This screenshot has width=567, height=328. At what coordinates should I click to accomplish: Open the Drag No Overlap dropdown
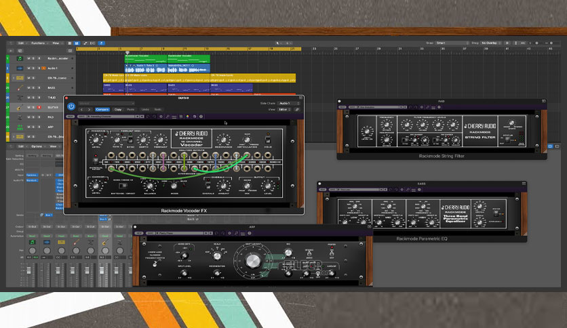click(491, 43)
